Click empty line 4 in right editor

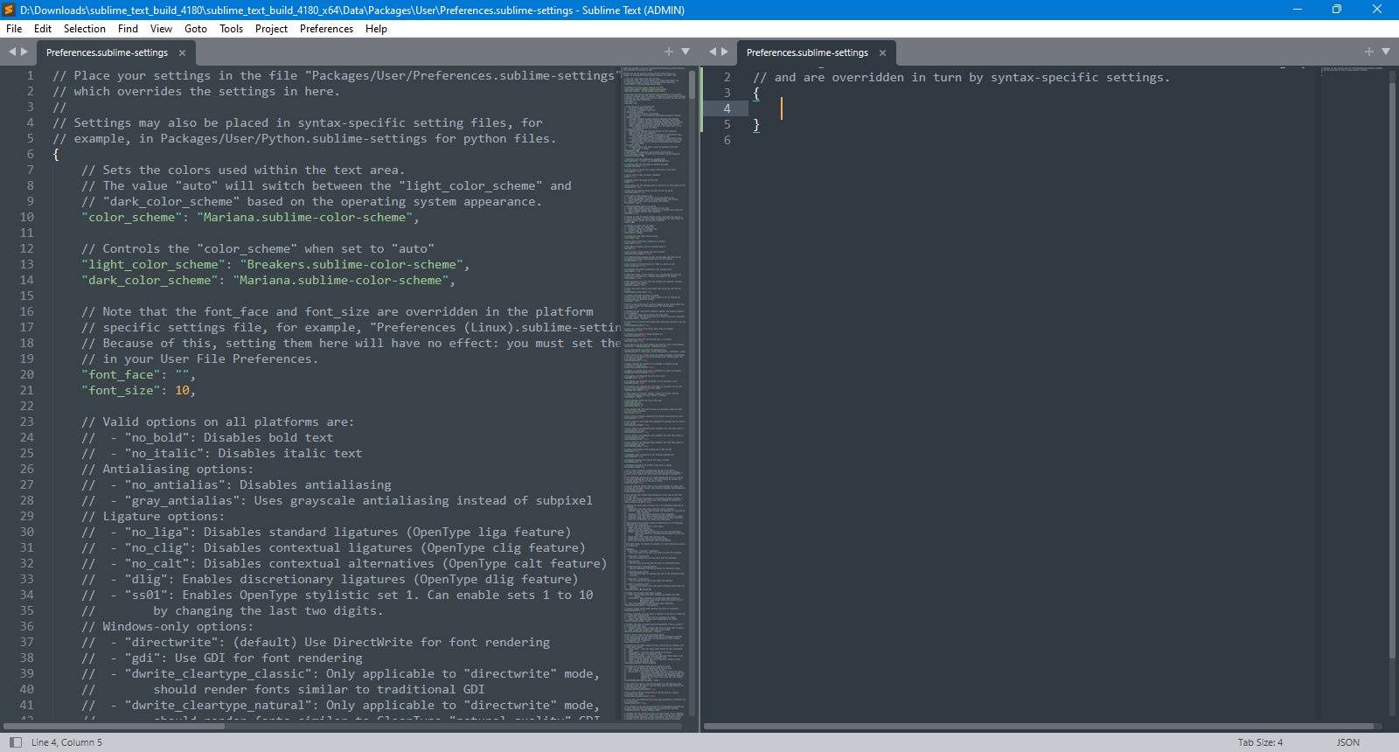(x=1032, y=108)
